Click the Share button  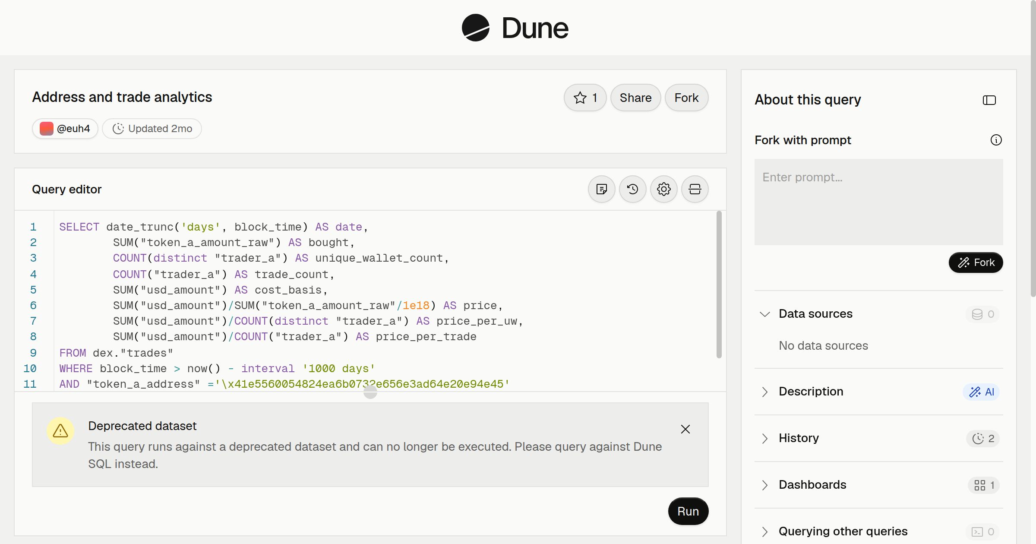[x=635, y=98]
